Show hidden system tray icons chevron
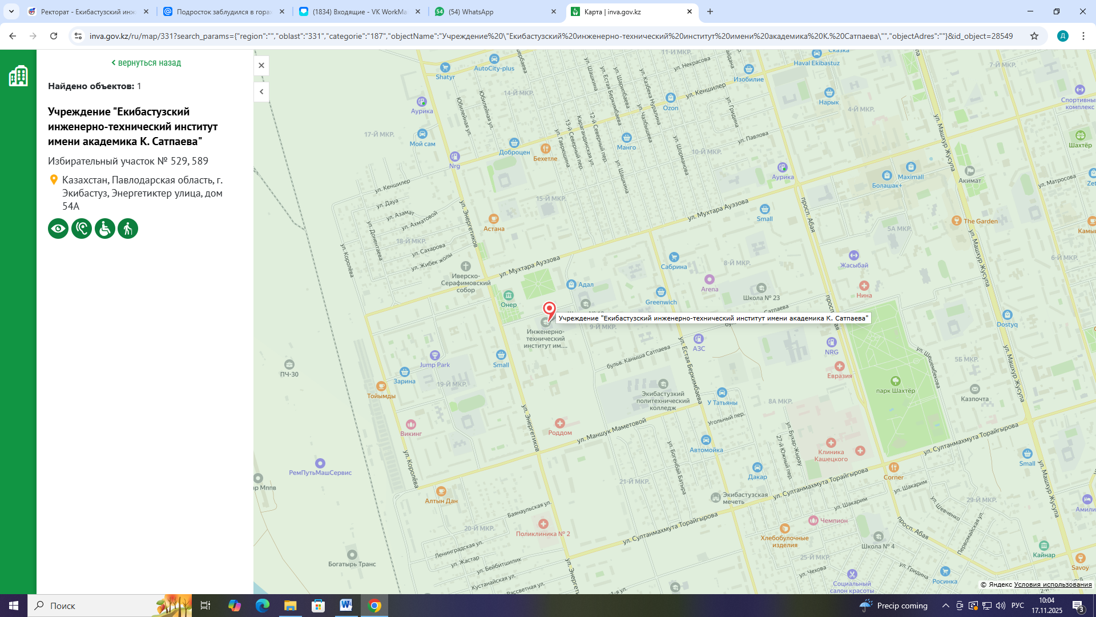The height and width of the screenshot is (617, 1096). (945, 606)
